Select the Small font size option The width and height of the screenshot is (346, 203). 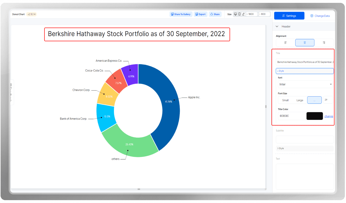click(x=285, y=100)
